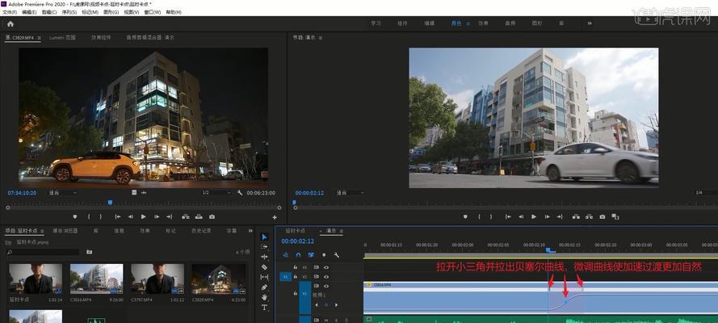Toggle V2 track lock
The image size is (718, 323).
(296, 277)
